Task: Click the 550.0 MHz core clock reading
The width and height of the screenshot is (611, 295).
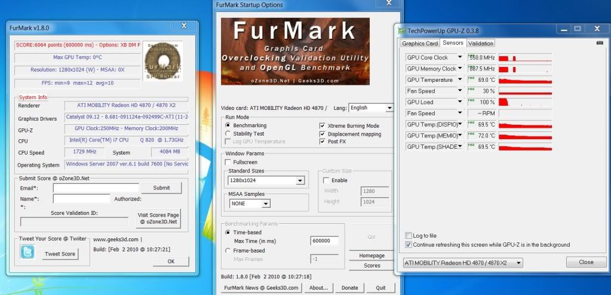Action: 481,58
